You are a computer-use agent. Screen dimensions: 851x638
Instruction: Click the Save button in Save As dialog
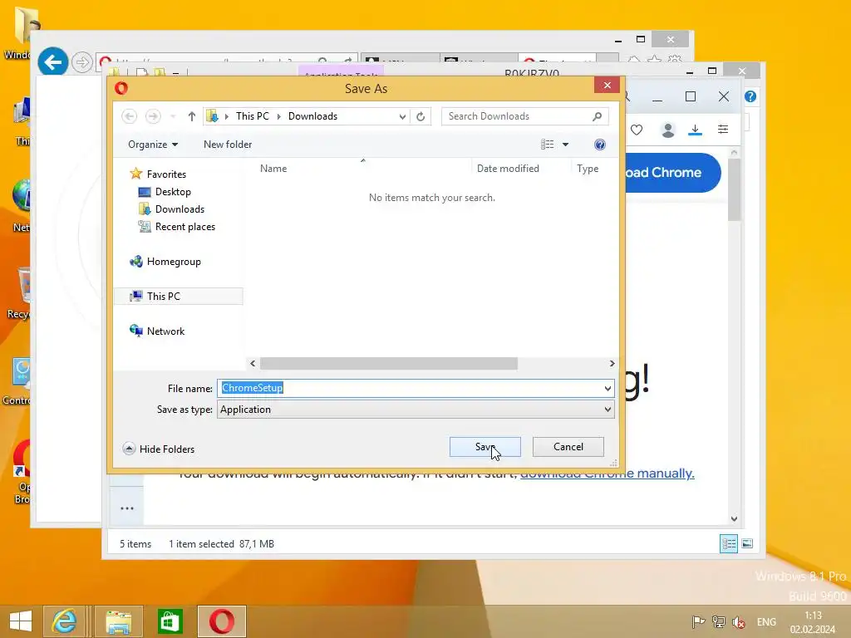(485, 446)
